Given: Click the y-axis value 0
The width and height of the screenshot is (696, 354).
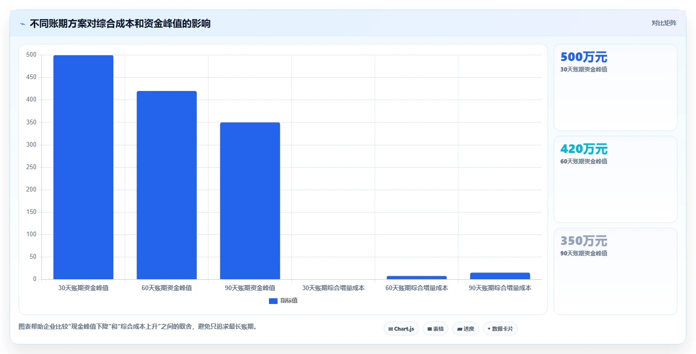Looking at the screenshot, I should click(x=35, y=279).
